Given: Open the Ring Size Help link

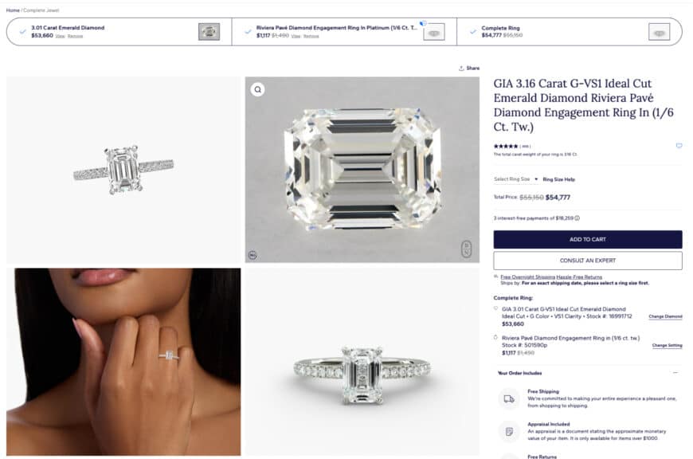Looking at the screenshot, I should 558,179.
